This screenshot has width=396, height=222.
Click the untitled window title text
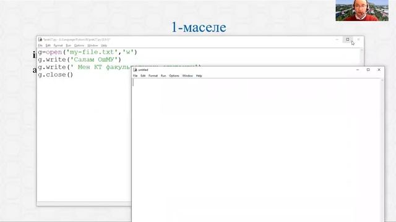coord(143,70)
